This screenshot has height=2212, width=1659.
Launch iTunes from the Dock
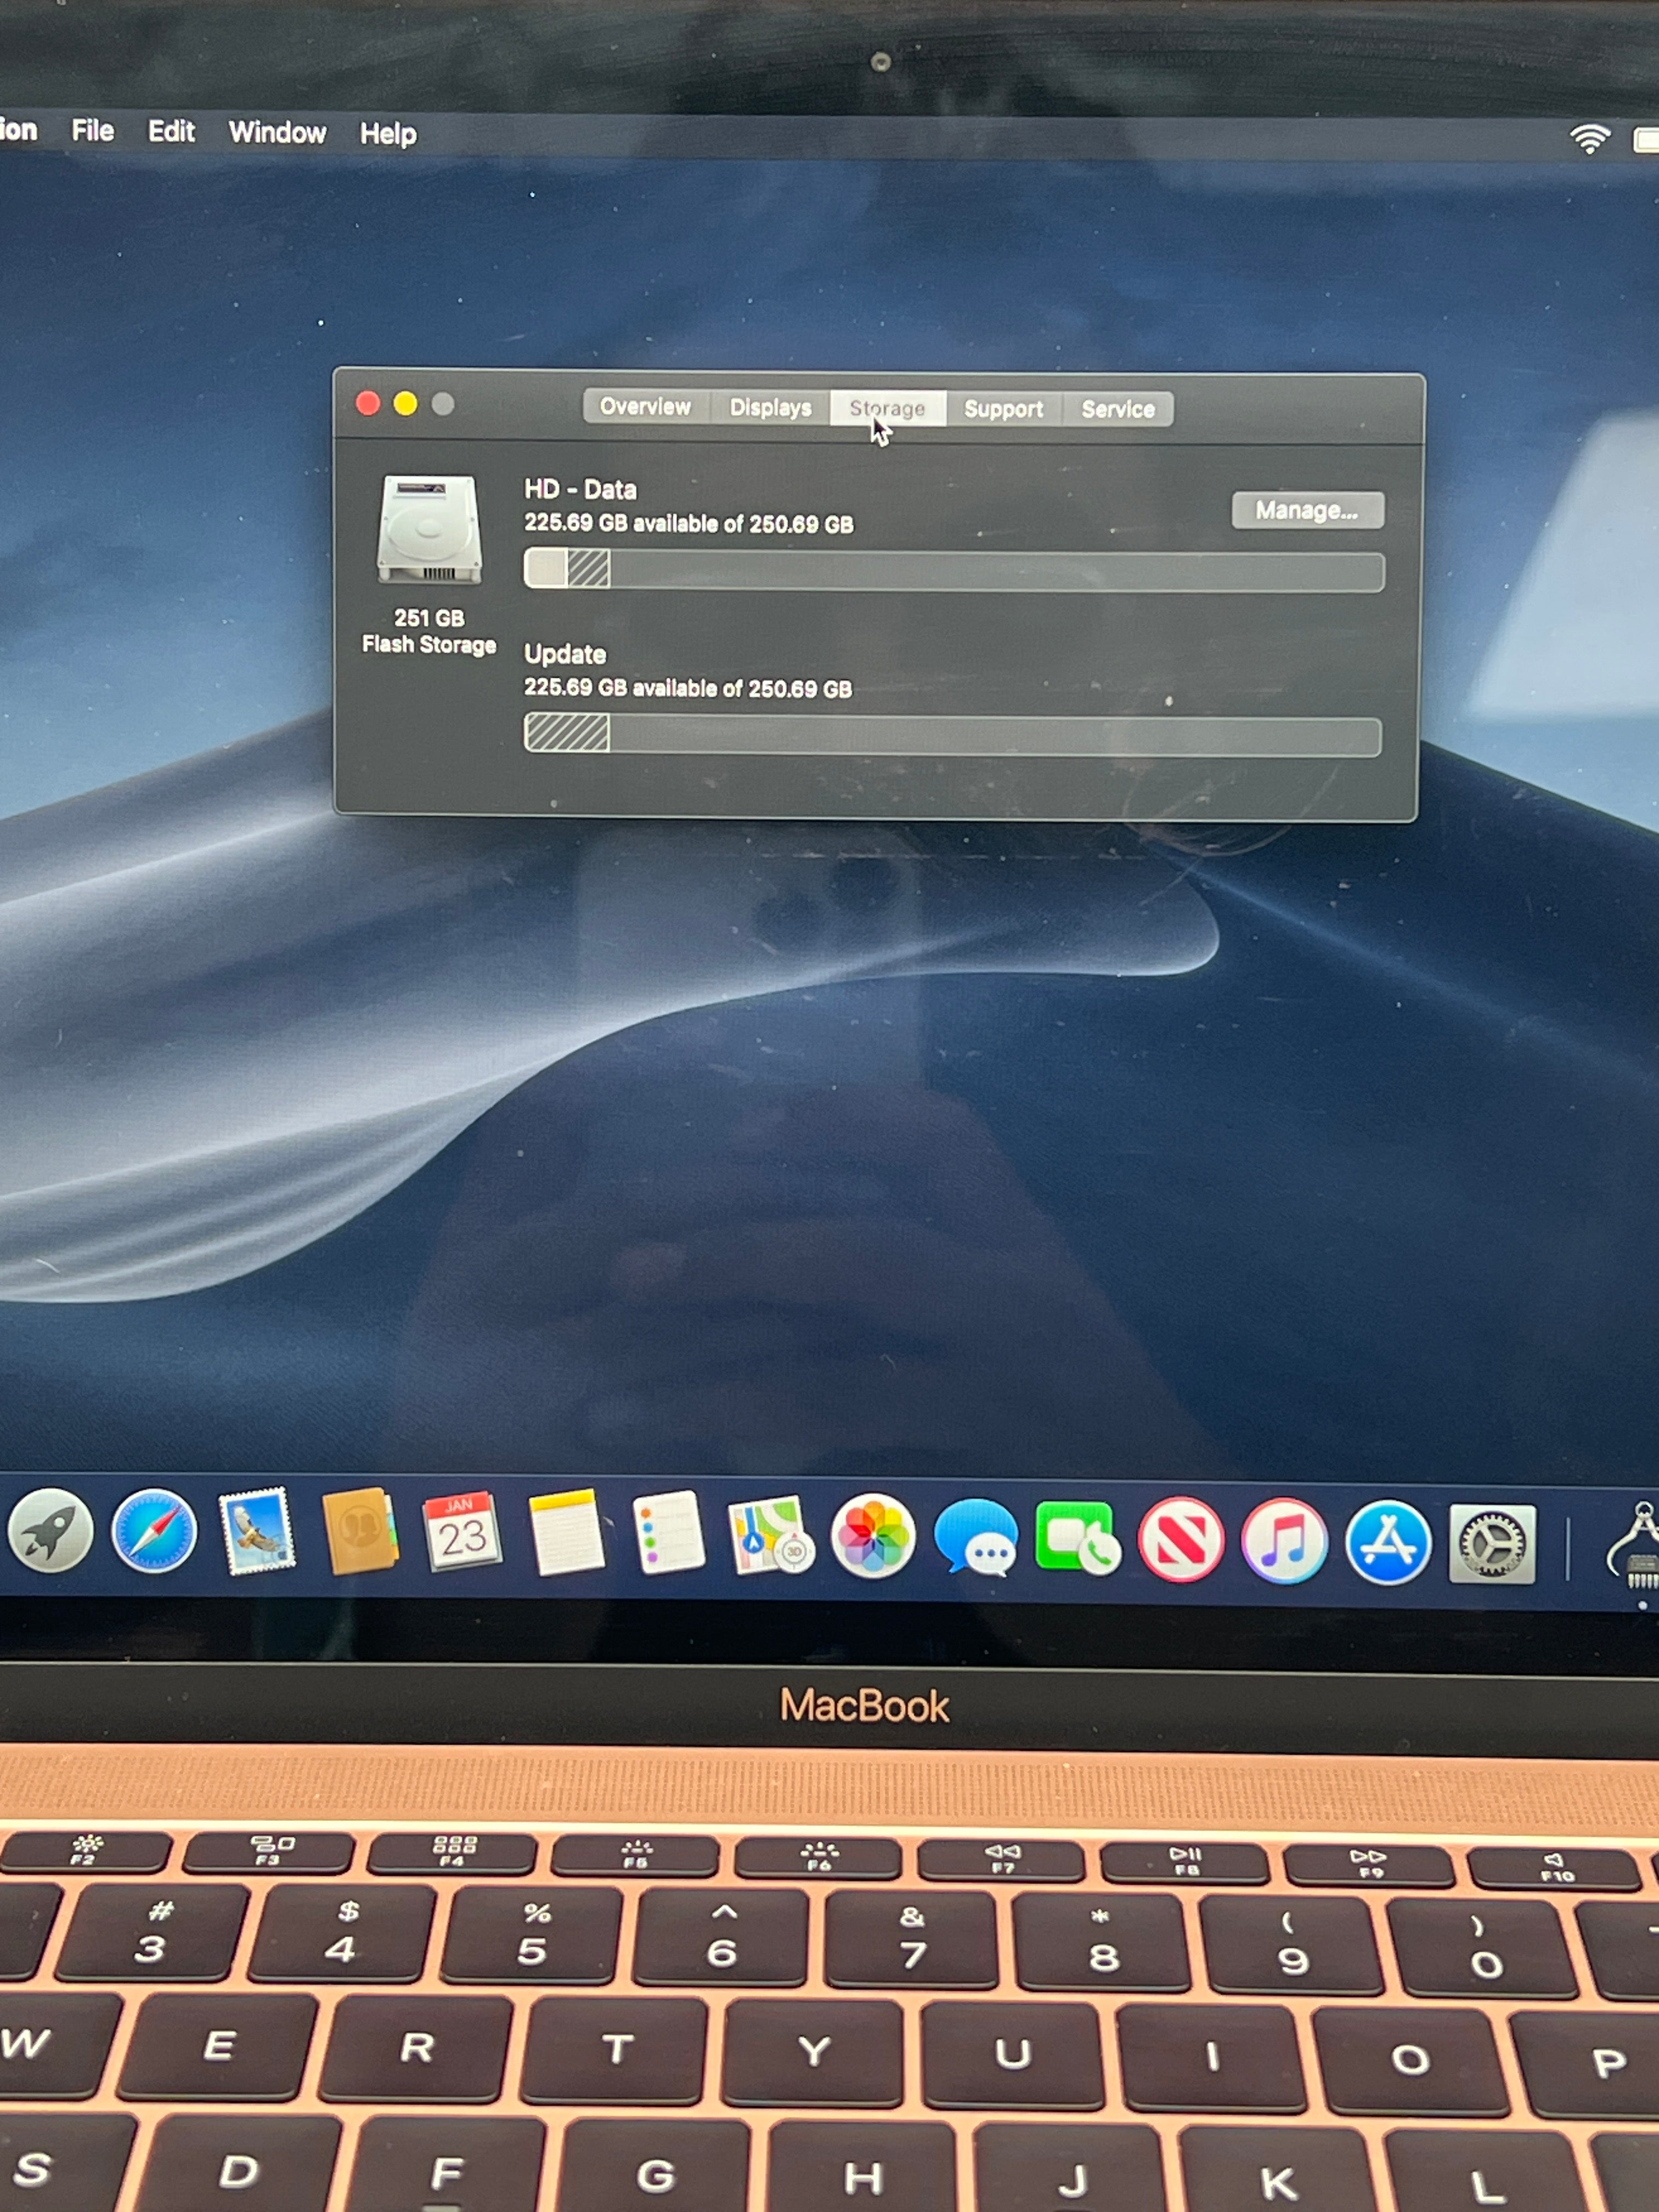[x=1284, y=1541]
